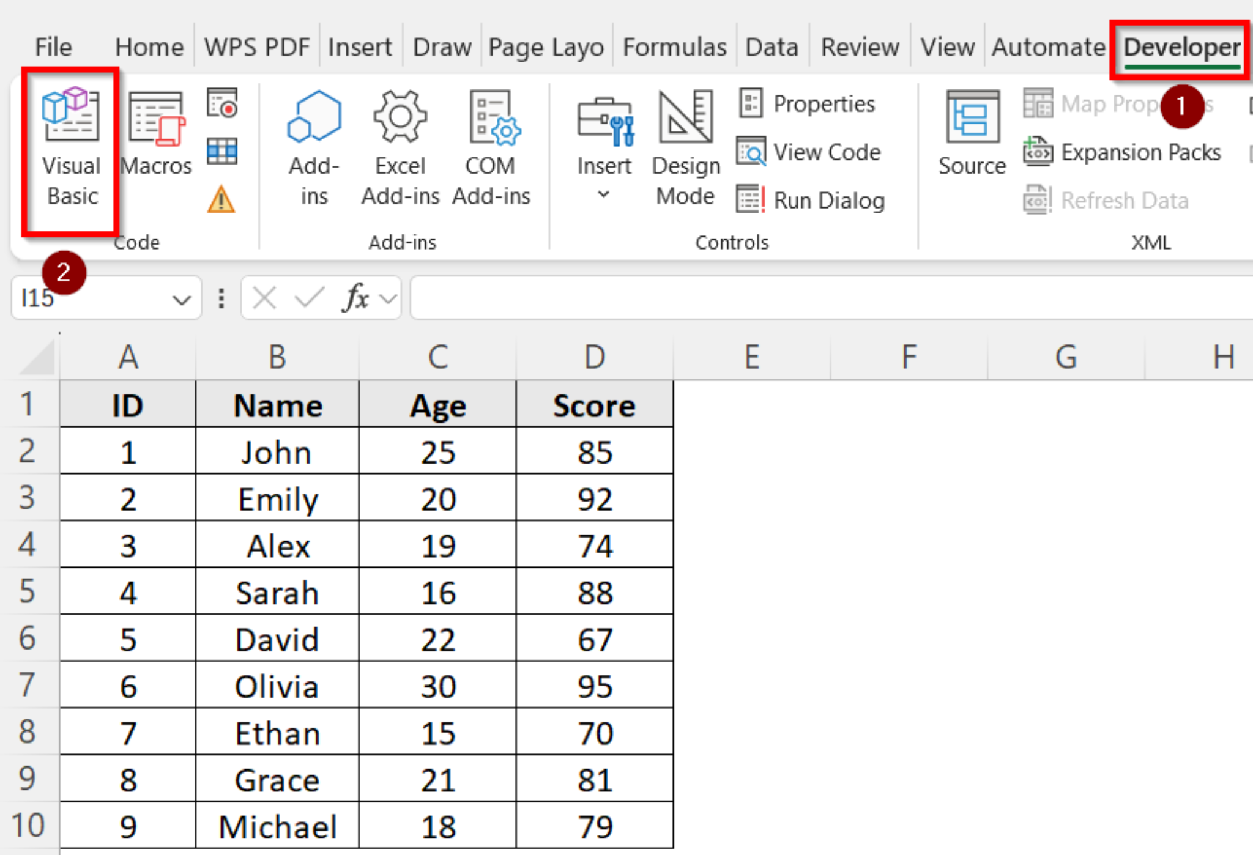Click the cell containing Emily
1253x855 pixels.
coord(278,498)
